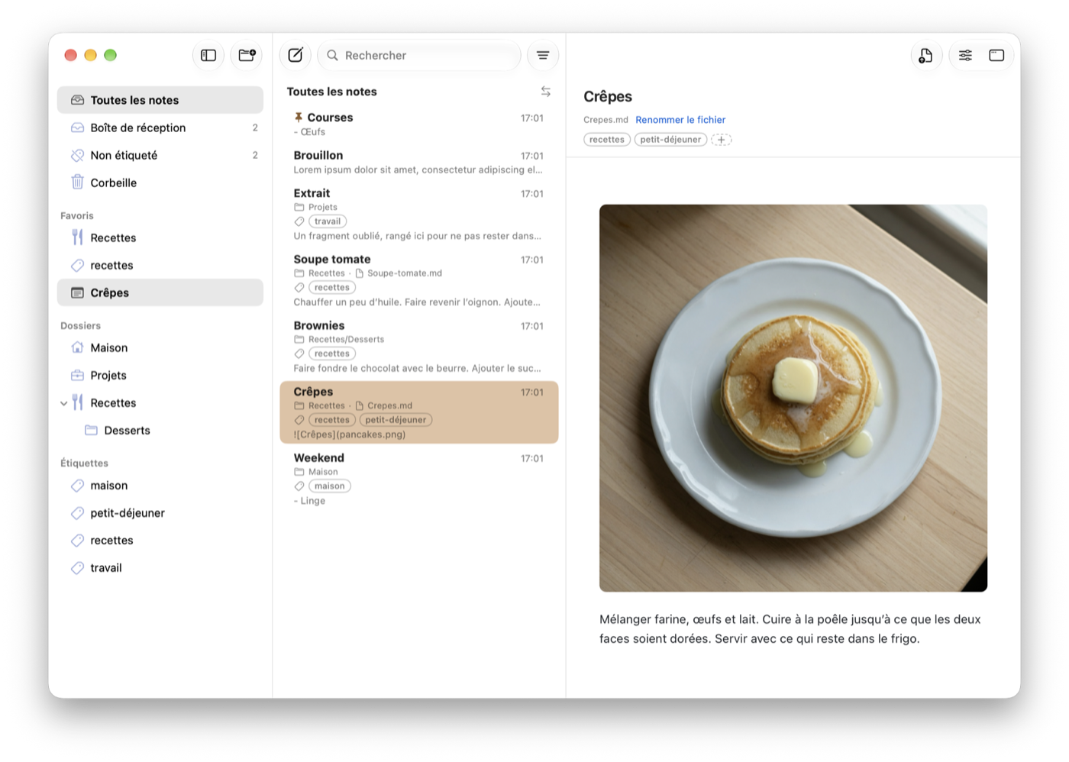Viewport: 1069px width, 762px height.
Task: Open the Extrait note
Action: [x=419, y=214]
